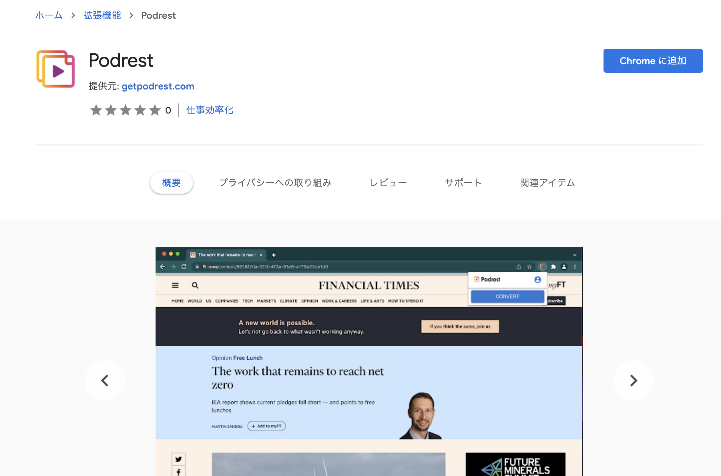The image size is (721, 476).
Task: Open the 仕事効率化 category link
Action: click(210, 110)
